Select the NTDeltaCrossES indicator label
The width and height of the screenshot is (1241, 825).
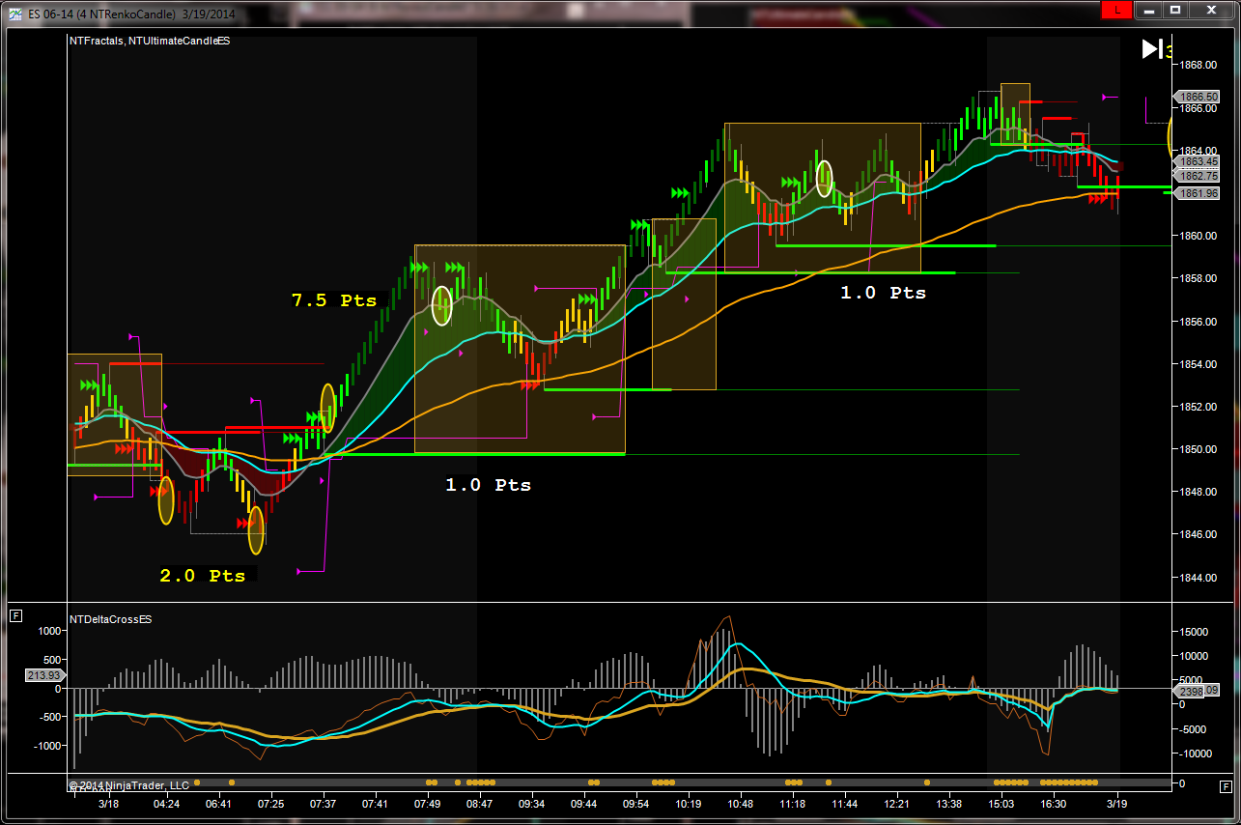110,618
